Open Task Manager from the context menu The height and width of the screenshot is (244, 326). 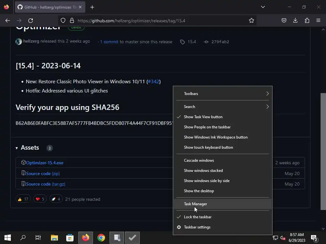pos(223,204)
